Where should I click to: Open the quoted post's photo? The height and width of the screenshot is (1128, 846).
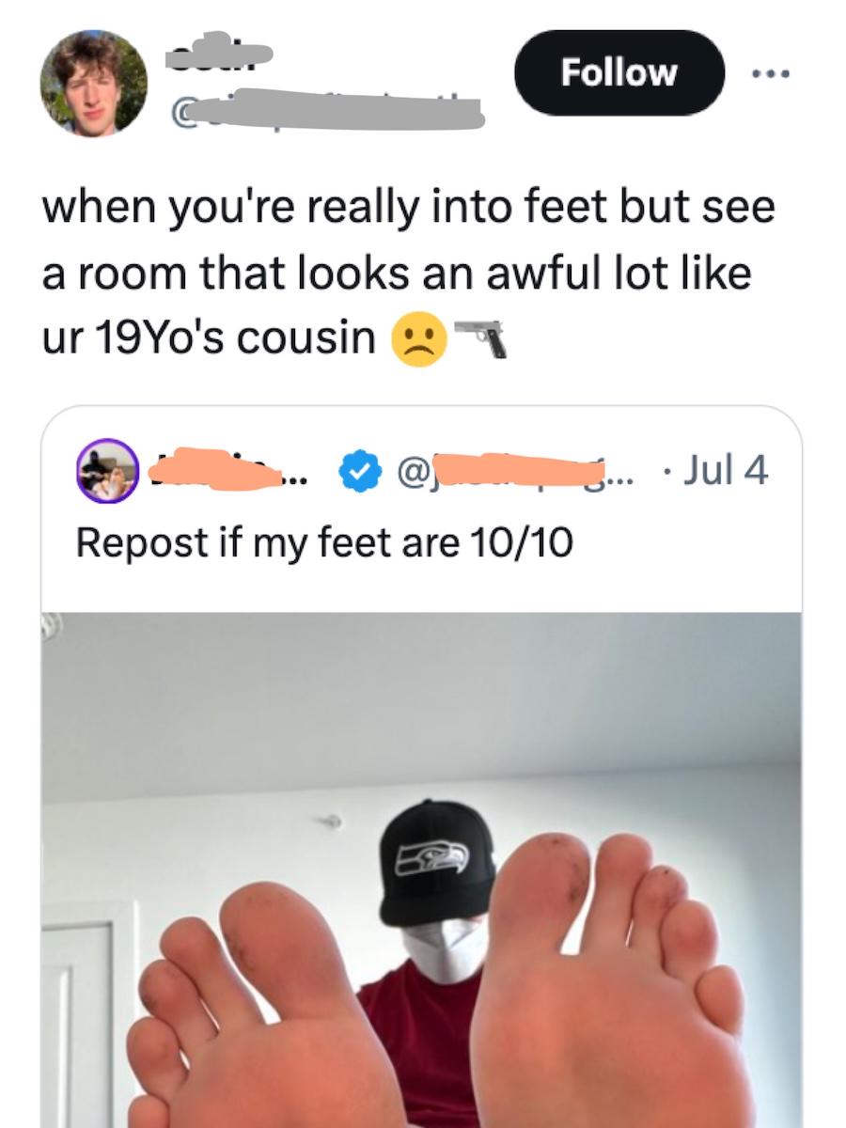point(421,869)
